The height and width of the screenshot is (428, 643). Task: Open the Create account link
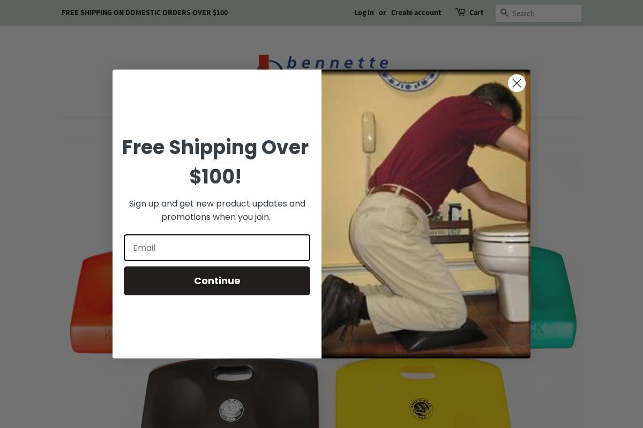pos(416,12)
